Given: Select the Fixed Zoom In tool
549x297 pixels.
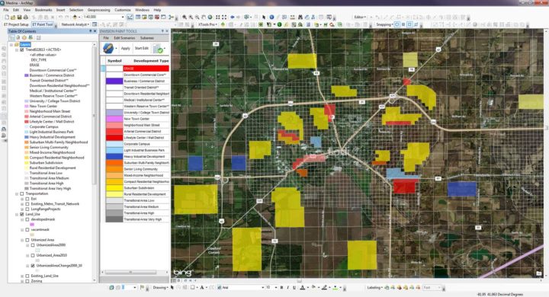Looking at the screenshot, I should [218, 17].
